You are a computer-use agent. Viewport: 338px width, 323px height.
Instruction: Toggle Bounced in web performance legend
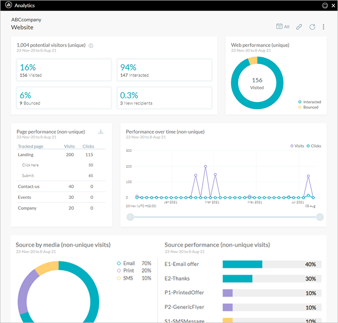pos(308,108)
